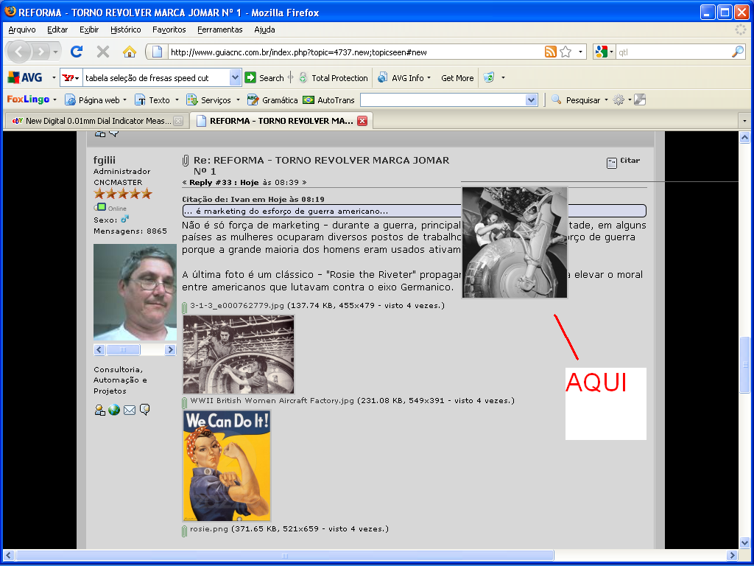The image size is (754, 566).
Task: Open the Exibir menu
Action: 89,29
